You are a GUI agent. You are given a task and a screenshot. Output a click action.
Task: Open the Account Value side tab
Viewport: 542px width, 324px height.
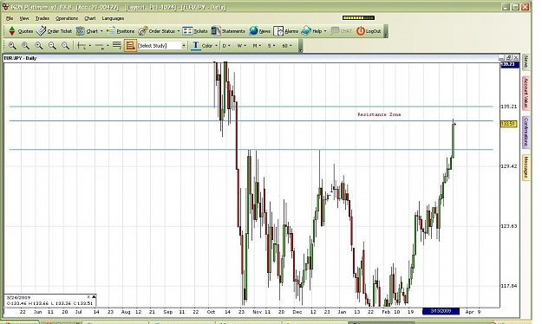pyautogui.click(x=526, y=93)
